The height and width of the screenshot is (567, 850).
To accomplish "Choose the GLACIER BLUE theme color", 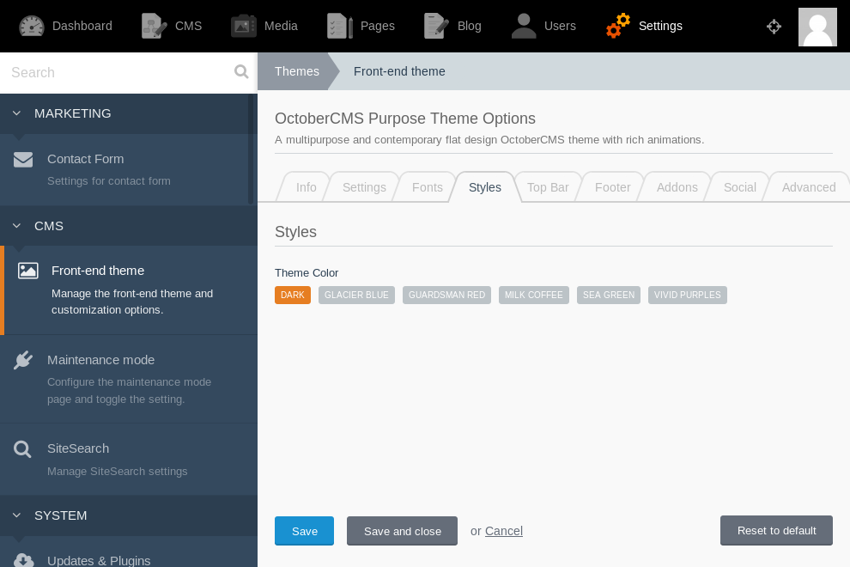I will (x=356, y=296).
